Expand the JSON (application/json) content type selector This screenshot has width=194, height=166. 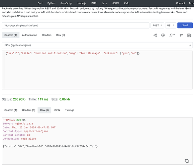tap(97, 45)
